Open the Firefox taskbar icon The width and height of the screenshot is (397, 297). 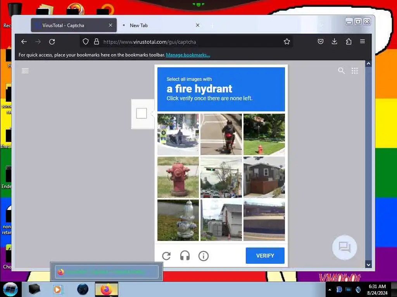point(107,289)
